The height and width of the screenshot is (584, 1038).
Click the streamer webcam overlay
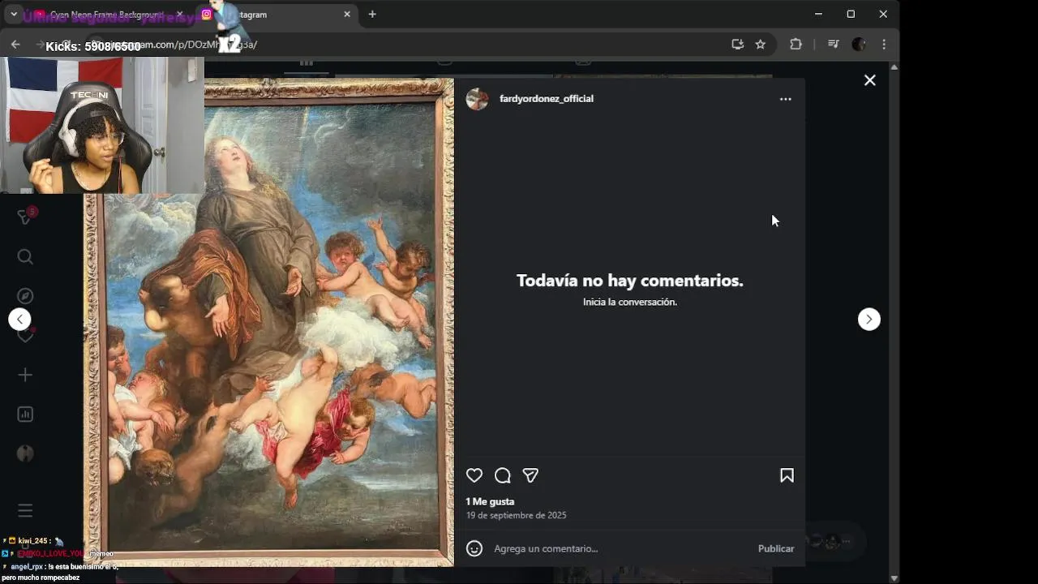tap(102, 125)
